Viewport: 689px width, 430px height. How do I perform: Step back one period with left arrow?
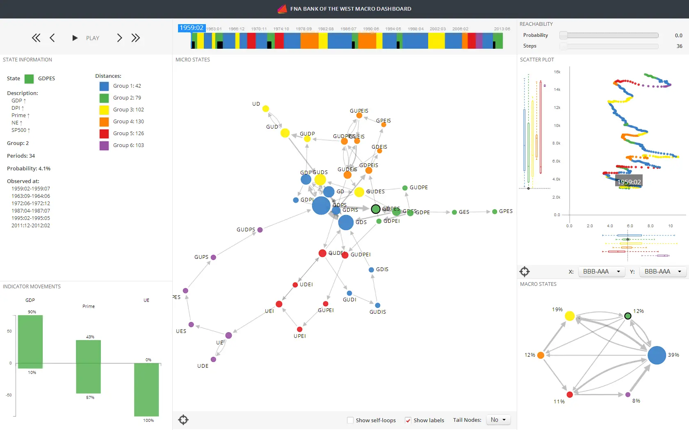pos(52,38)
